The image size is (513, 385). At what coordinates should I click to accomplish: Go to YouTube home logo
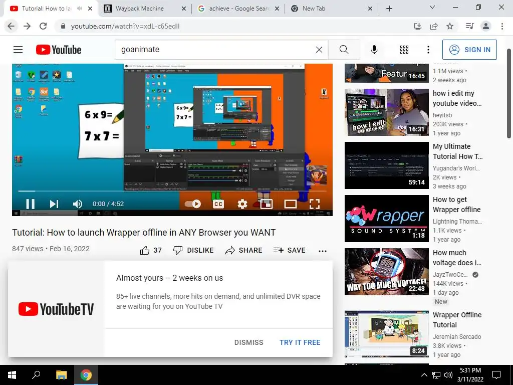coord(59,50)
